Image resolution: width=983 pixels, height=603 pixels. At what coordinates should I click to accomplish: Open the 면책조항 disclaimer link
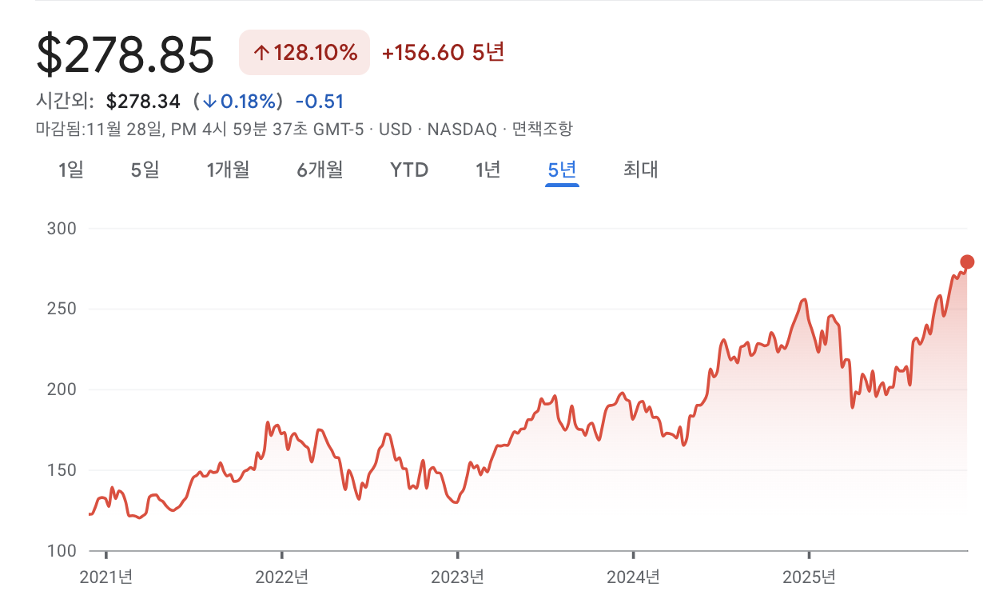pyautogui.click(x=543, y=129)
